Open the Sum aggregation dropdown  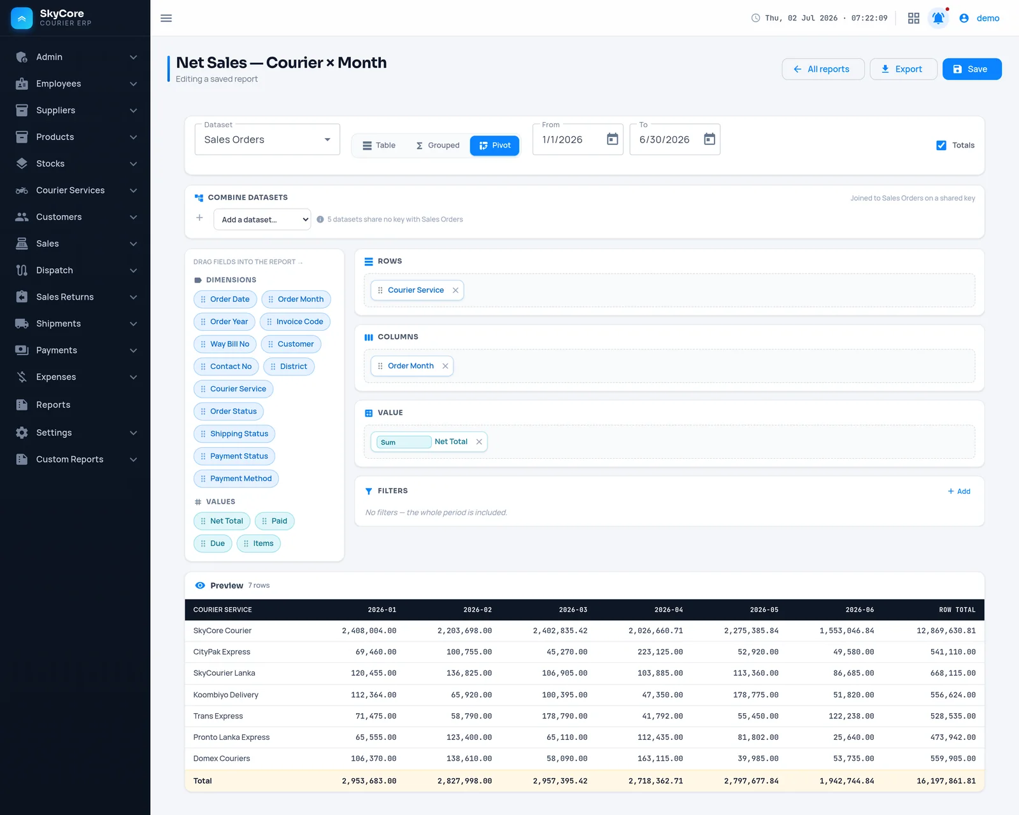tap(404, 442)
